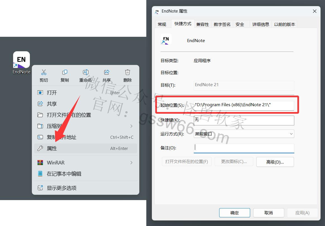This screenshot has height=226, width=325.
Task: Choose 打开文件所在的位置 from context menu
Action: [x=69, y=115]
